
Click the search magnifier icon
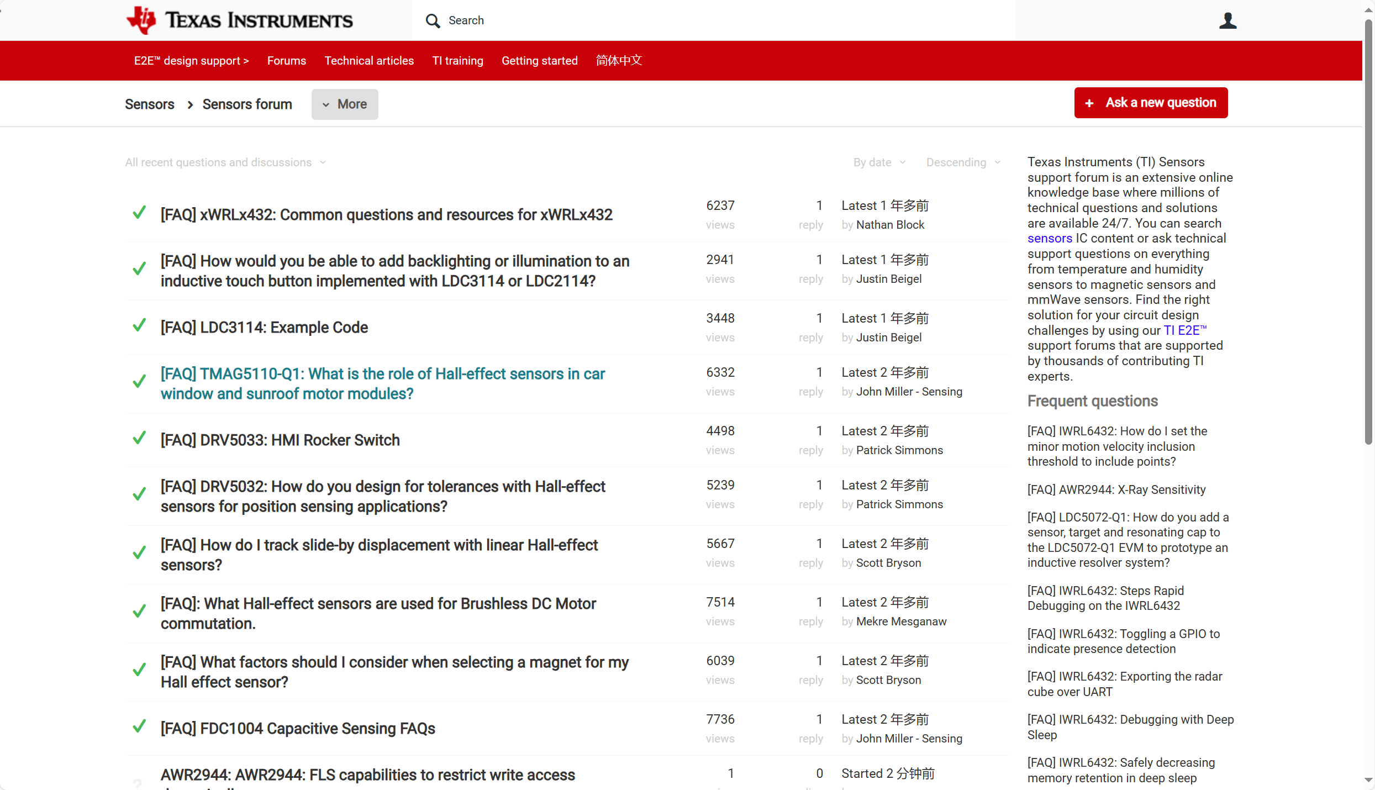pos(433,21)
